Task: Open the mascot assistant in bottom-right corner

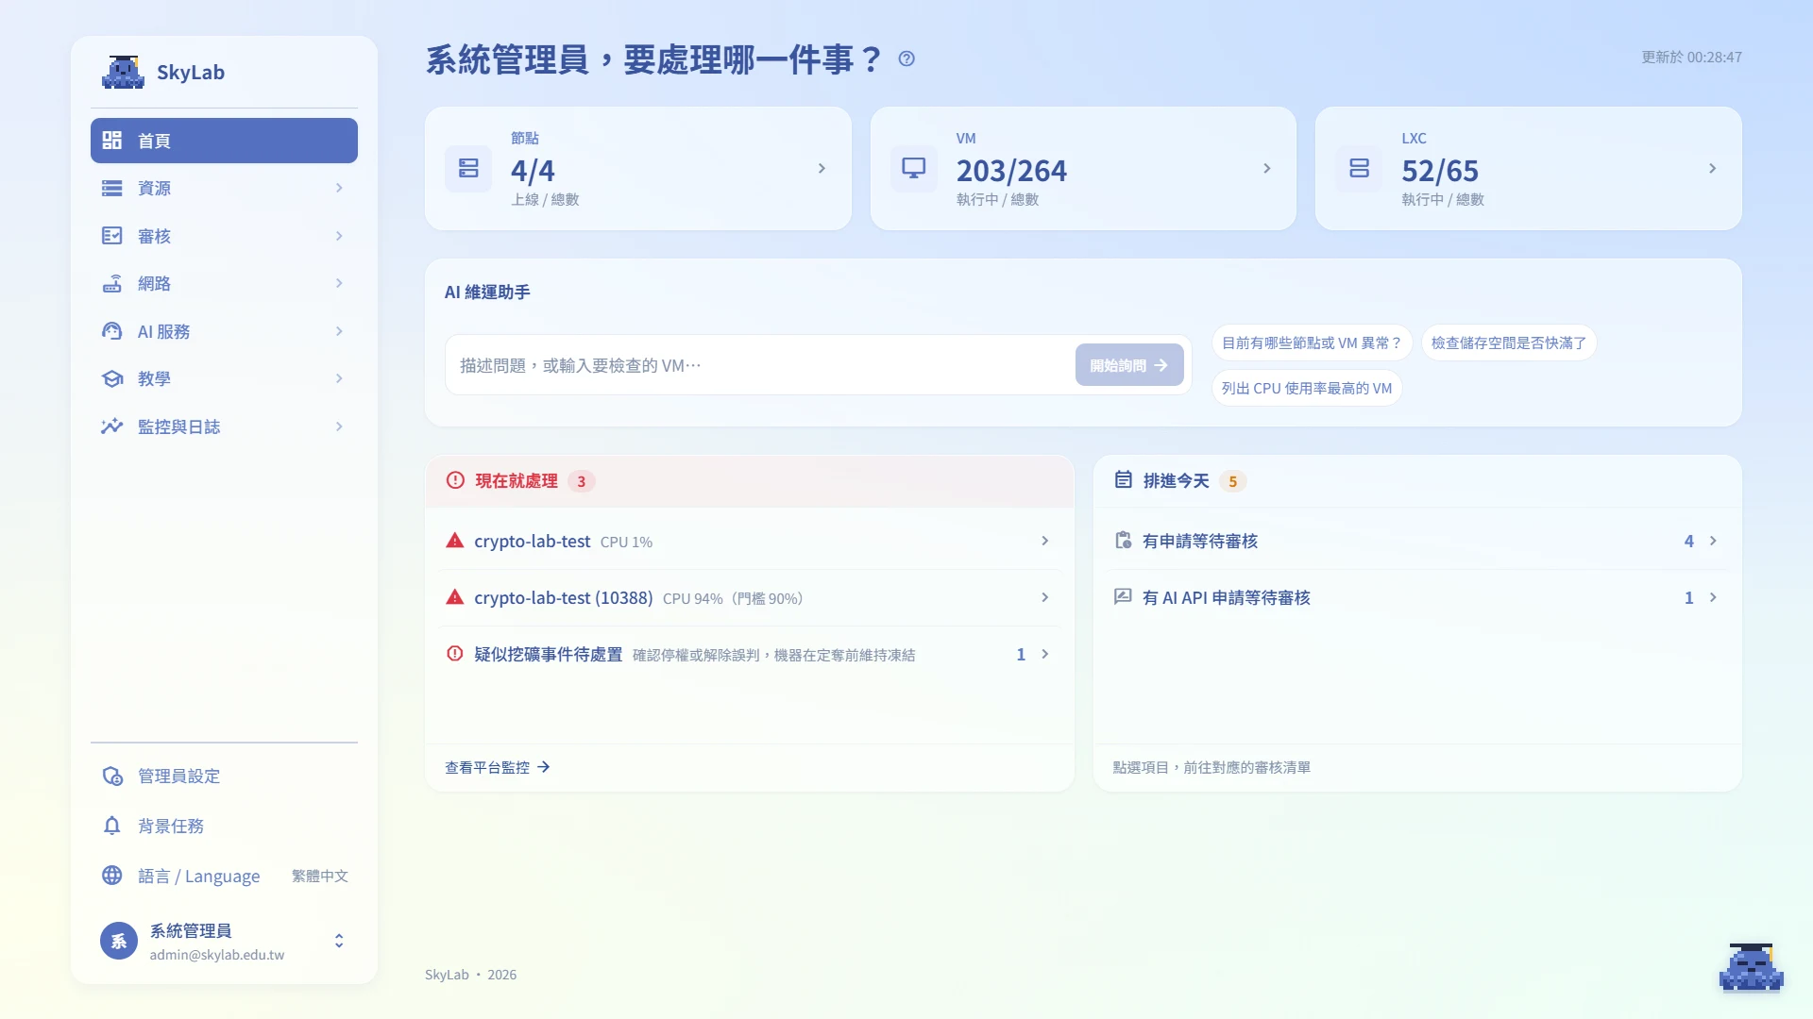Action: tap(1751, 967)
